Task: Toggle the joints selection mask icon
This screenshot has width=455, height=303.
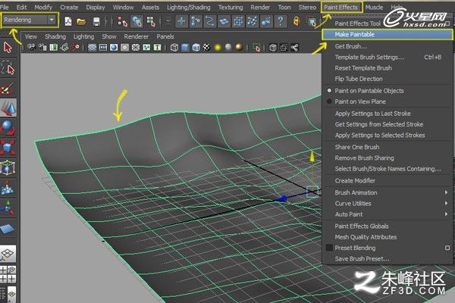Action: click(196, 21)
